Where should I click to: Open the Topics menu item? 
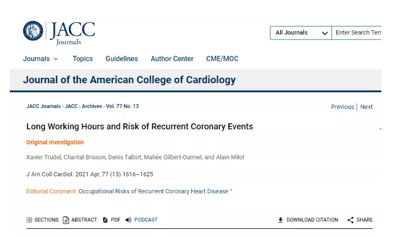coord(83,59)
